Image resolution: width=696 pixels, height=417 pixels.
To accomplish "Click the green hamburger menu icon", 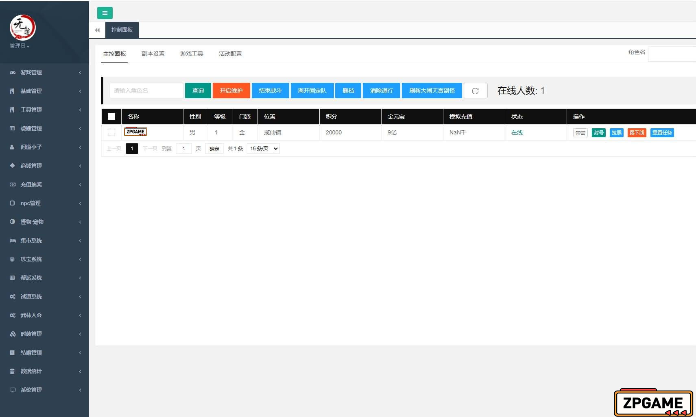I will coord(105,13).
